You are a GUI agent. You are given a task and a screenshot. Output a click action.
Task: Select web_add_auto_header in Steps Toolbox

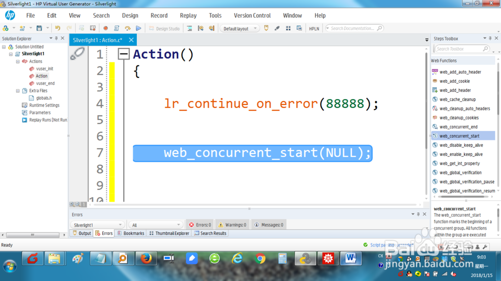pos(460,72)
